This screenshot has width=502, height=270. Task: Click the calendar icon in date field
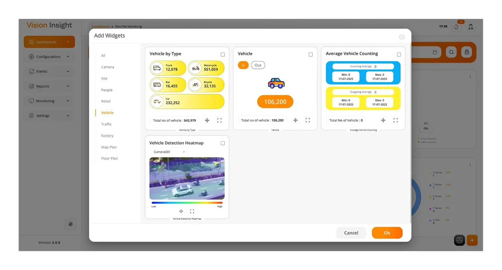click(x=435, y=52)
